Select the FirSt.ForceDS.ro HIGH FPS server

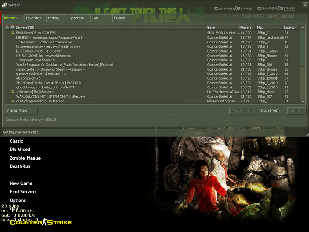(x=153, y=33)
